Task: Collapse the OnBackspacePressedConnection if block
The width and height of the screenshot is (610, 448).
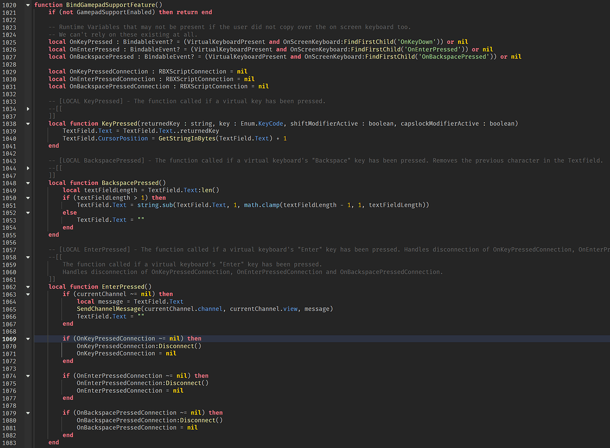Action: click(26, 412)
